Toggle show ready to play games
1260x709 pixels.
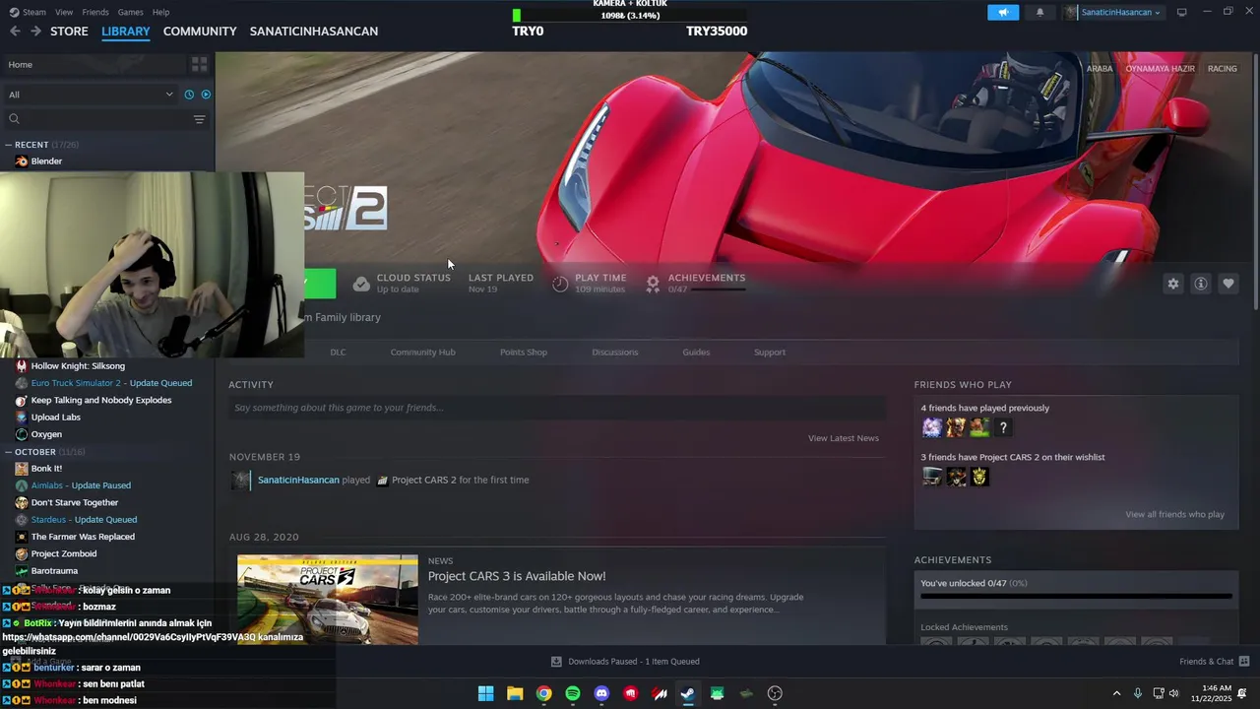tap(206, 95)
